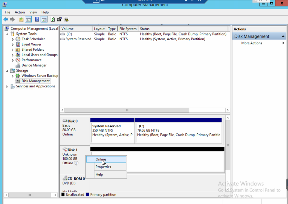Click the volume list horizontal scrollbar thumb
The height and width of the screenshot is (204, 288).
[127, 110]
